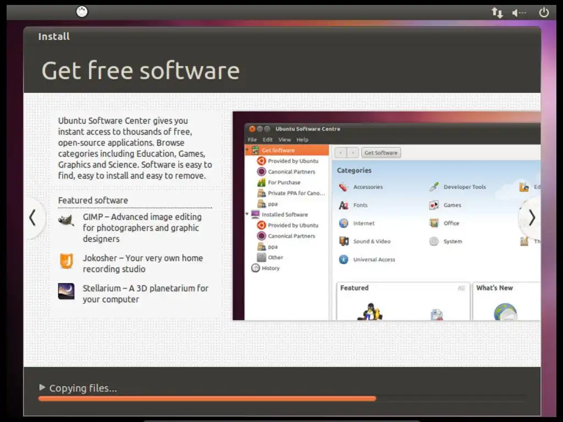The width and height of the screenshot is (563, 422).
Task: Open the Internet globe category icon
Action: coord(344,223)
